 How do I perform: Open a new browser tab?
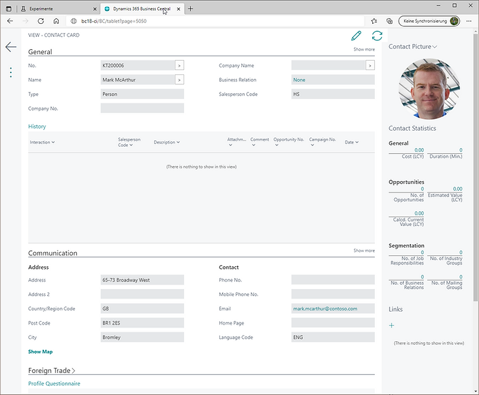pyautogui.click(x=190, y=8)
